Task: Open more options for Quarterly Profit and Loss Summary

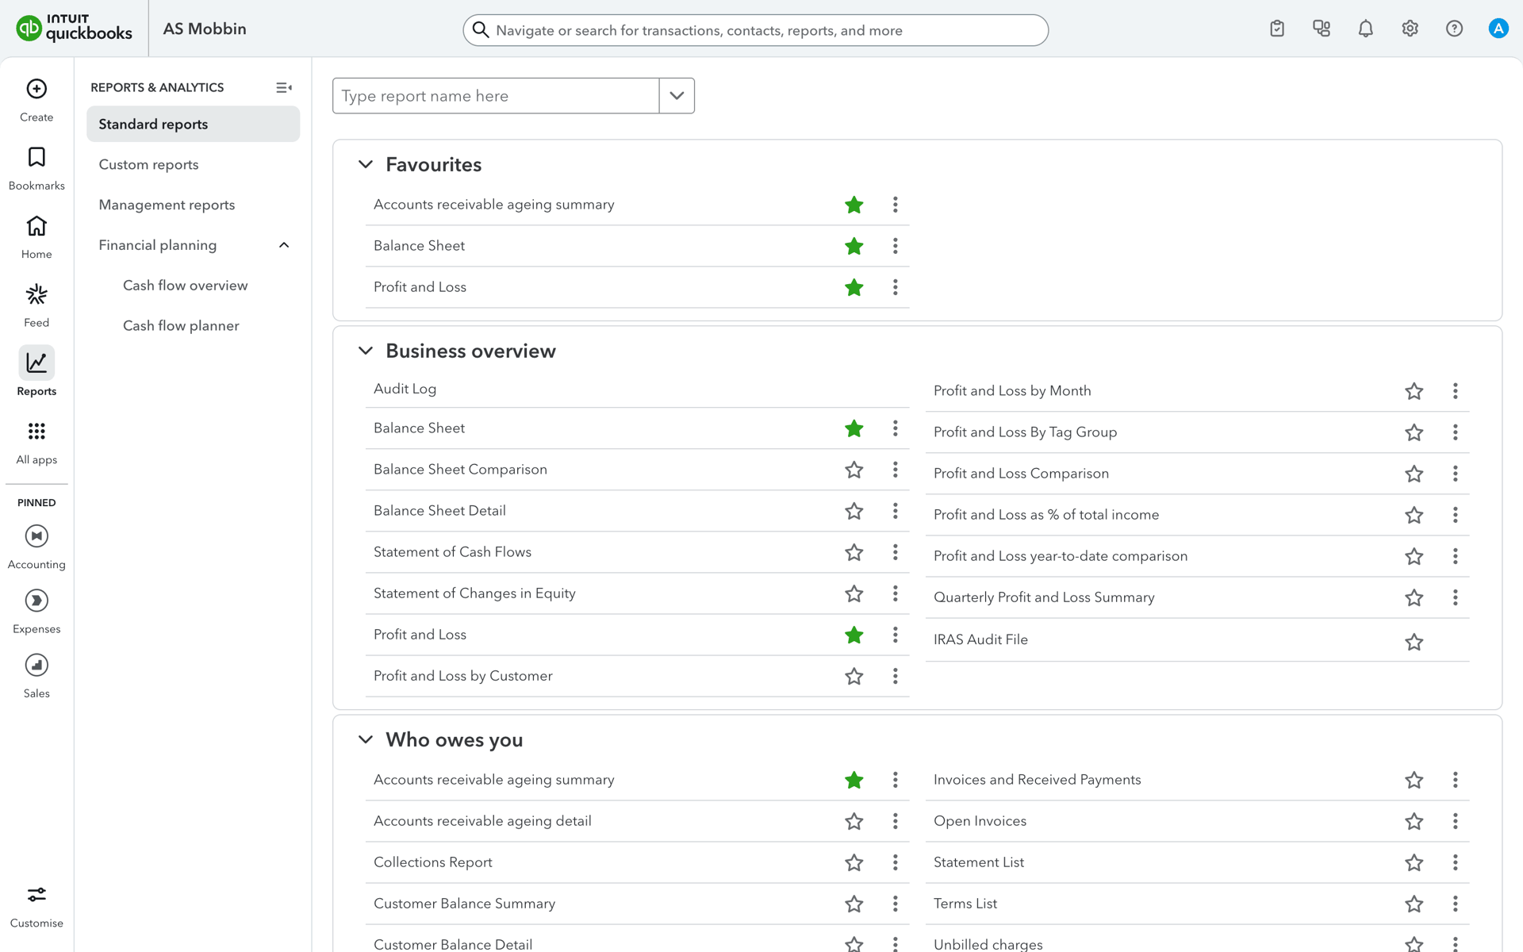Action: pyautogui.click(x=1456, y=597)
